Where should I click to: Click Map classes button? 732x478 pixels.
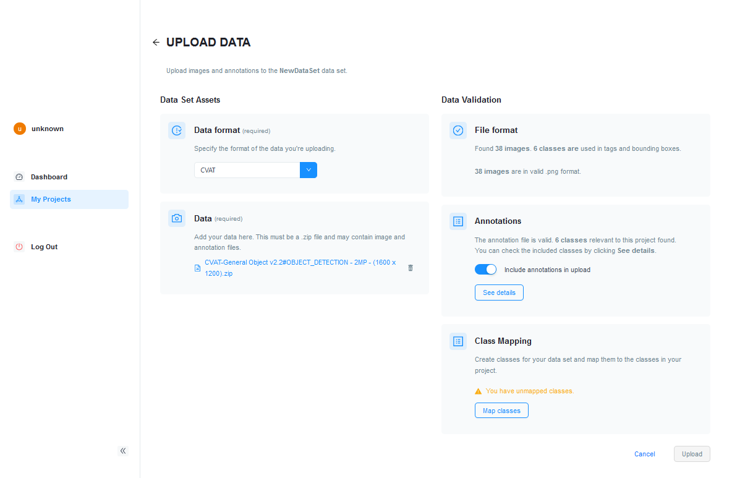501,411
